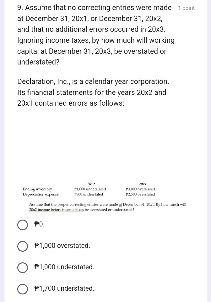The width and height of the screenshot is (211, 302).
Task: Click the "Ending inventory" row label
Action: click(x=37, y=189)
